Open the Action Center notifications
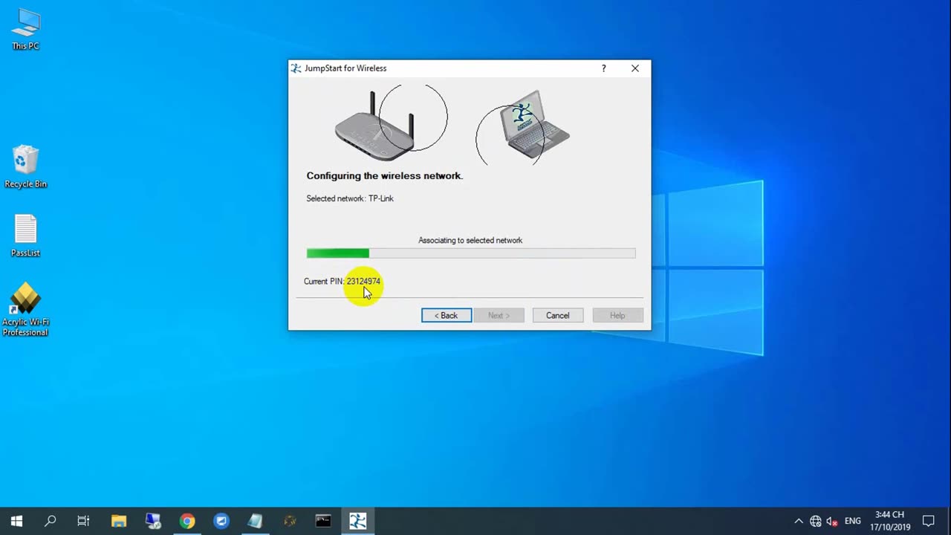The image size is (951, 535). pyautogui.click(x=929, y=521)
